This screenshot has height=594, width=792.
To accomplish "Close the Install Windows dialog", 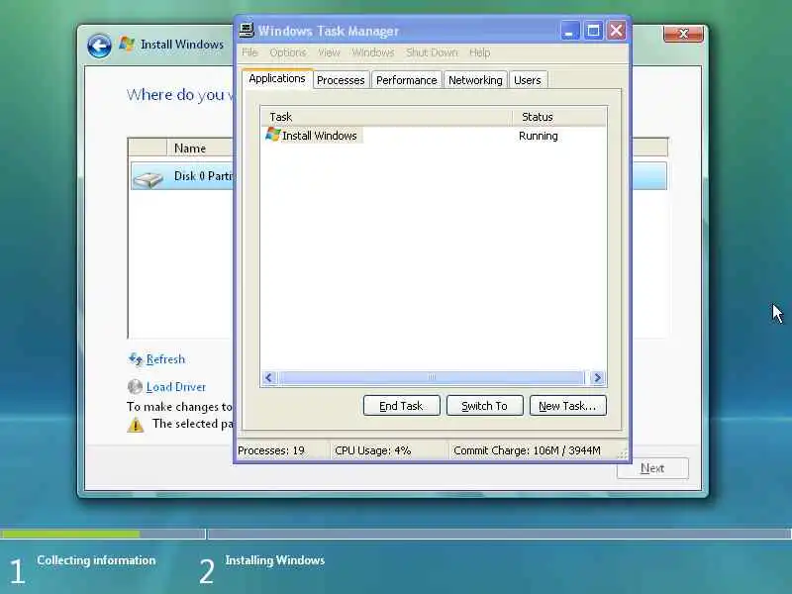I will click(x=683, y=34).
